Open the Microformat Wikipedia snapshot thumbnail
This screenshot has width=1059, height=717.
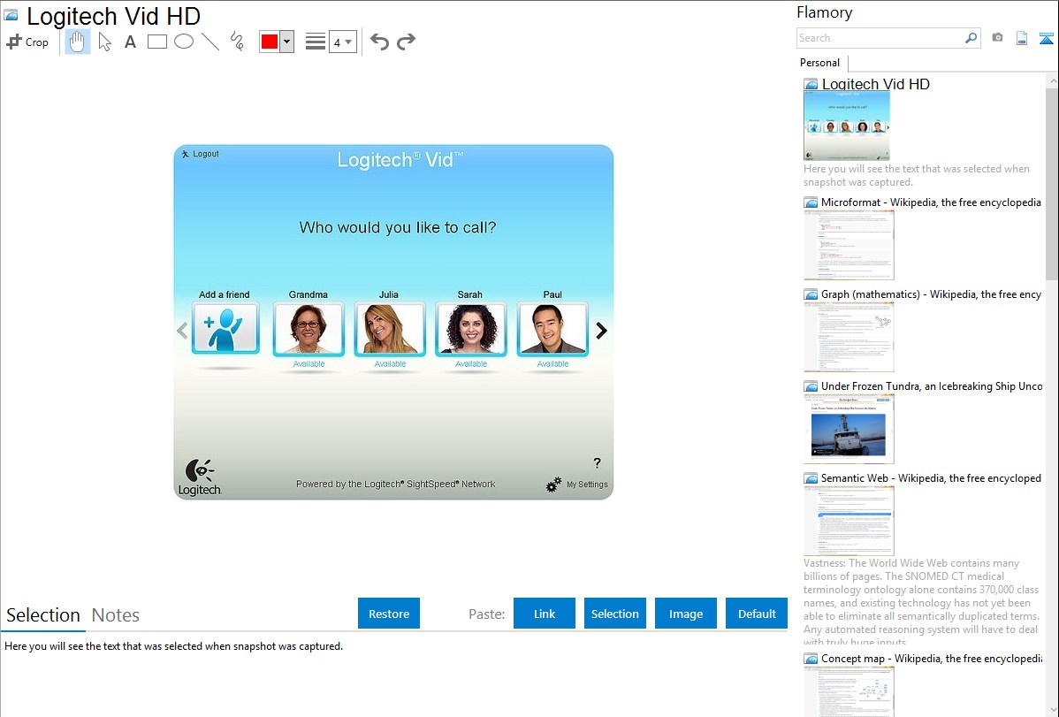tap(849, 245)
